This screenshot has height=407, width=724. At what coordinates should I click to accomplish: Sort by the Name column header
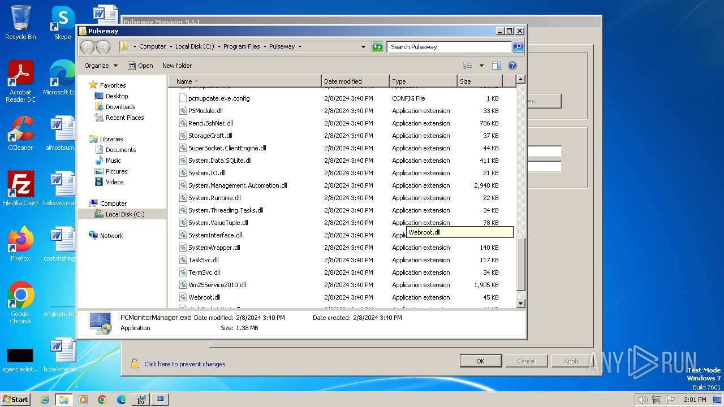click(244, 81)
